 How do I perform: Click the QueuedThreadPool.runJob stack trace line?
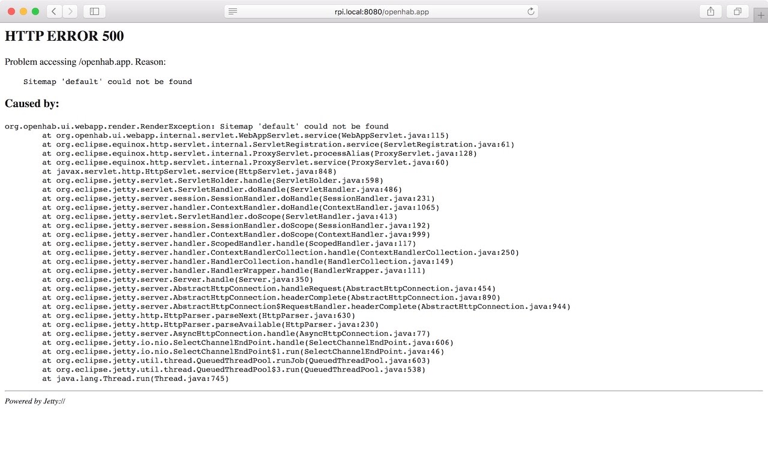[x=236, y=361]
